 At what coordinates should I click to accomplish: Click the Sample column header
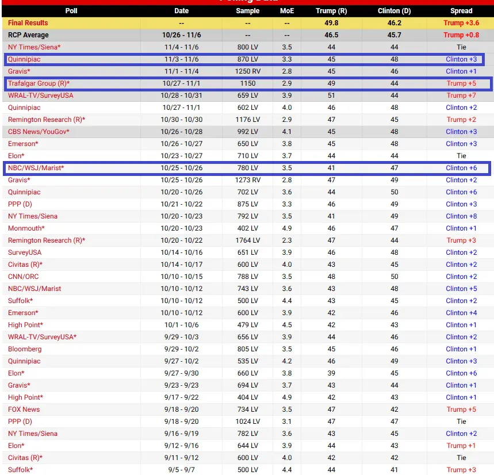pyautogui.click(x=248, y=11)
